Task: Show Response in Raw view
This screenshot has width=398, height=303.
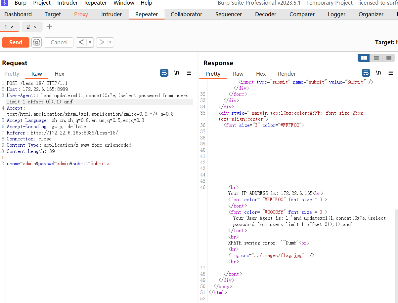Action: 238,74
